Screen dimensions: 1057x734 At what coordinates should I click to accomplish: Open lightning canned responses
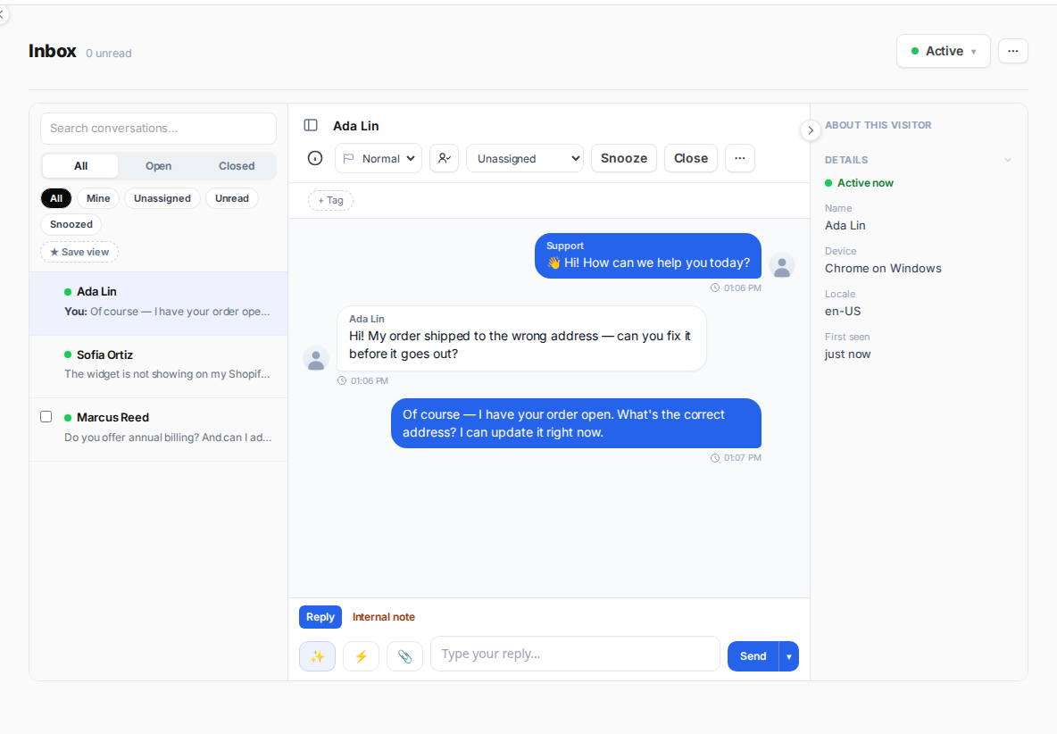click(x=361, y=656)
